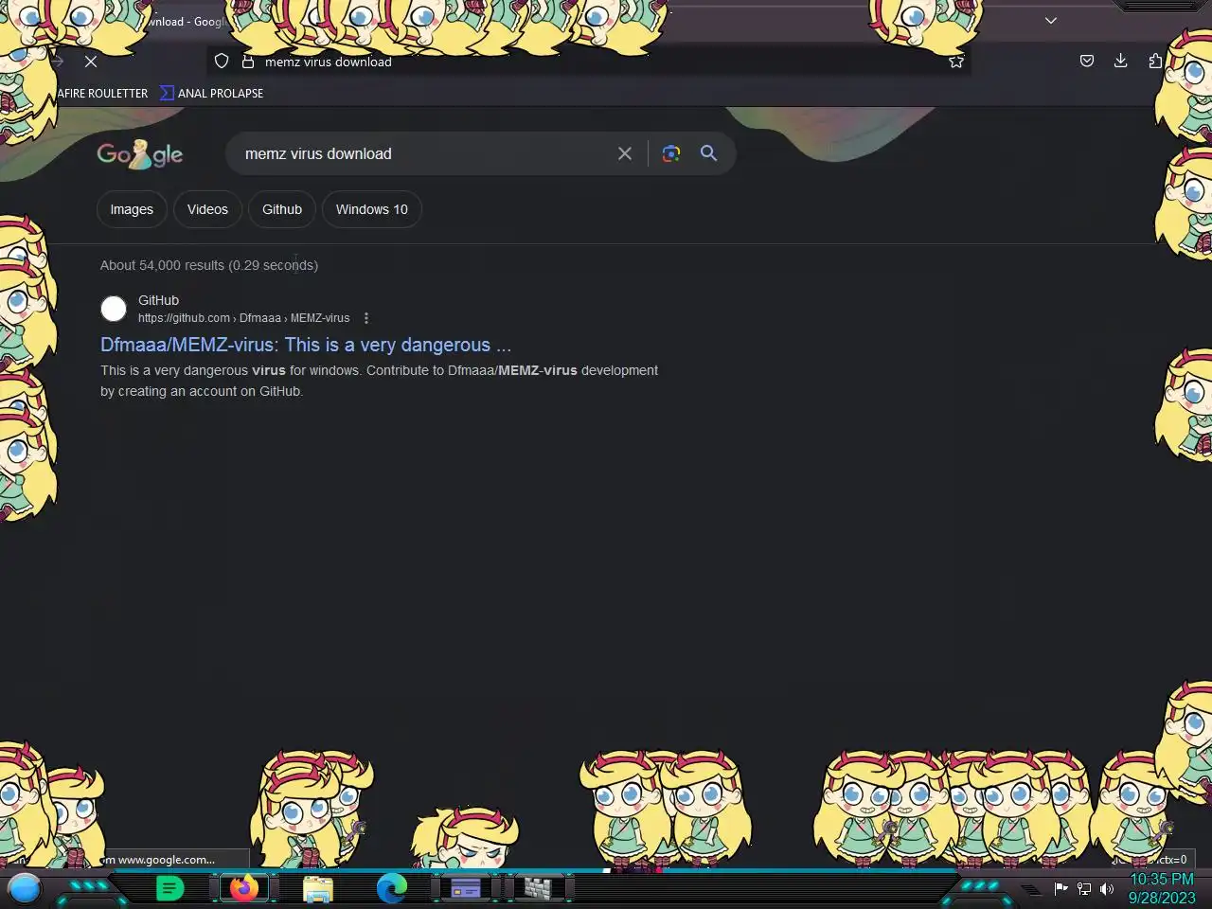This screenshot has width=1212, height=909.
Task: Click the magnifier search button
Action: [x=708, y=153]
